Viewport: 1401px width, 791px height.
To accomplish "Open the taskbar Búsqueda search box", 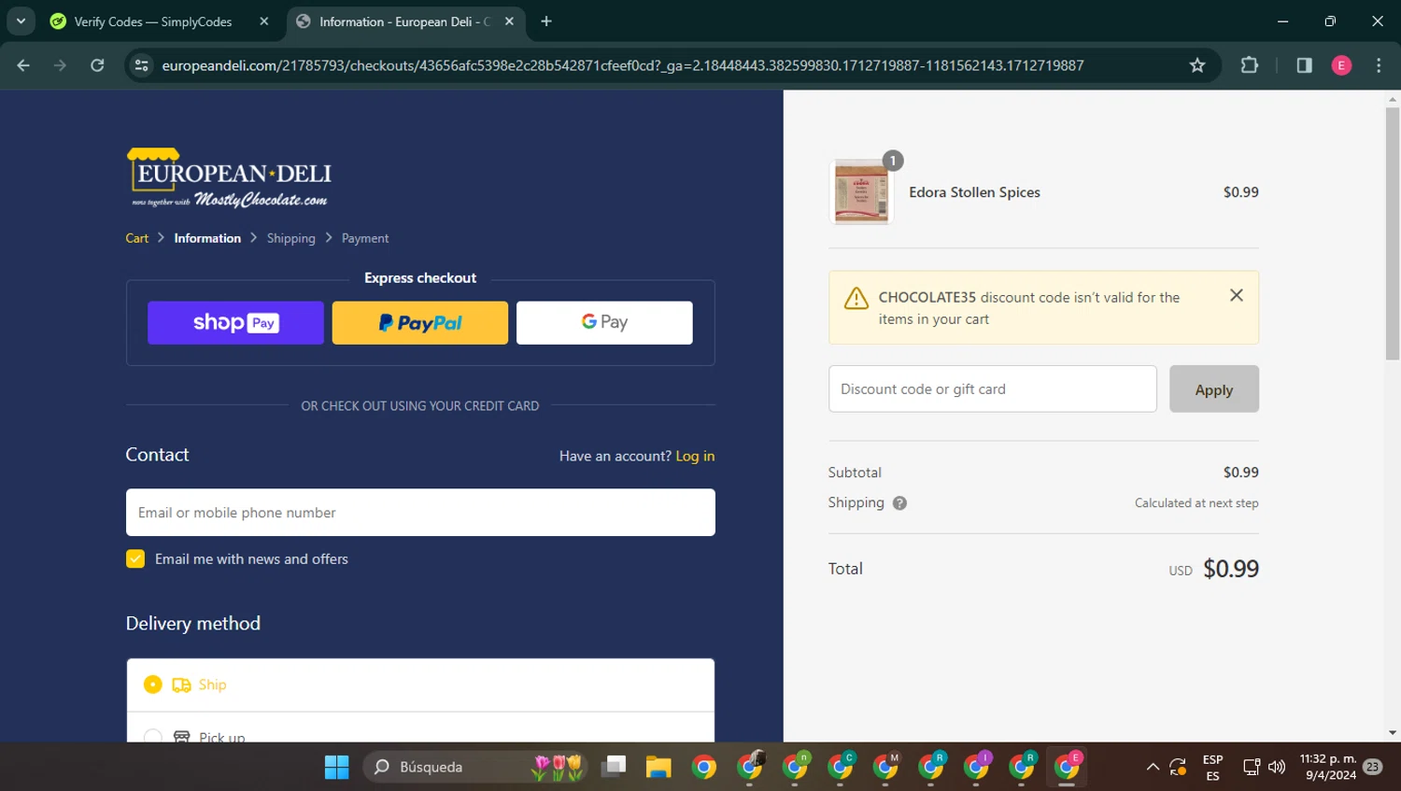I will (476, 767).
